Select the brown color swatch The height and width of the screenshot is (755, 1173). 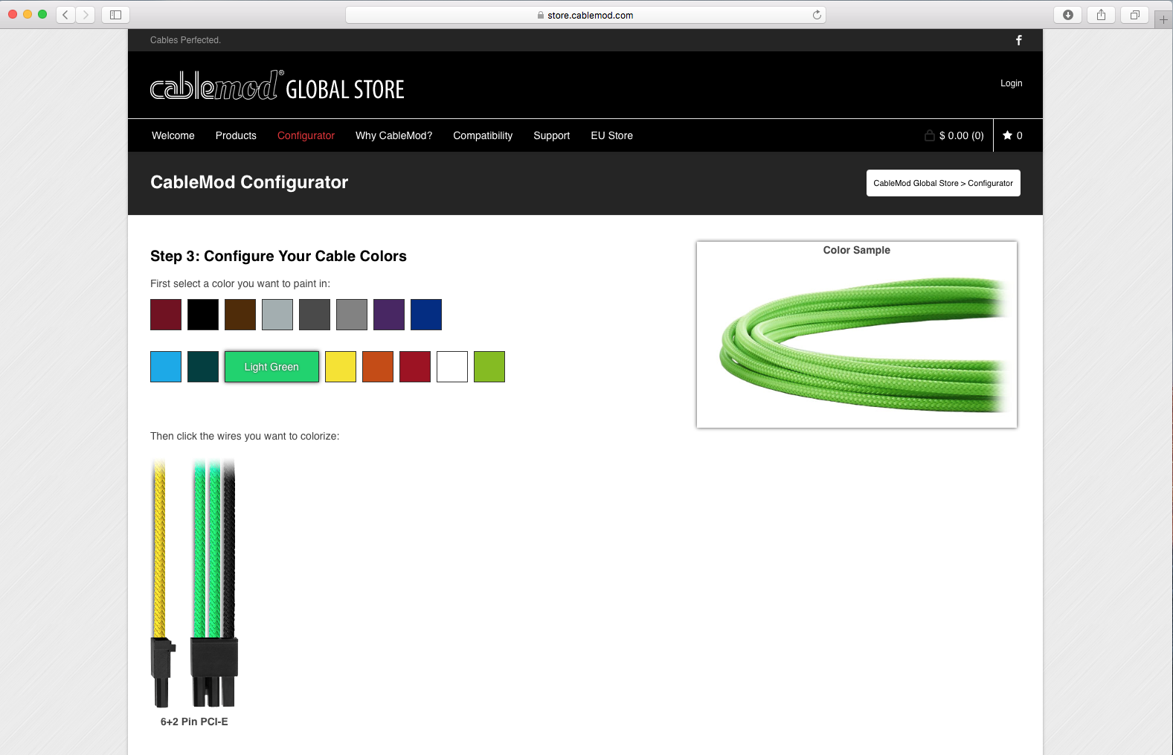240,315
